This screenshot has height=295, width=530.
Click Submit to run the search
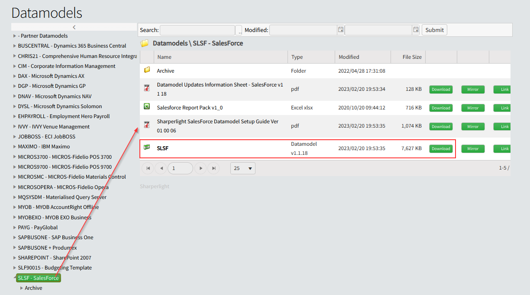434,30
